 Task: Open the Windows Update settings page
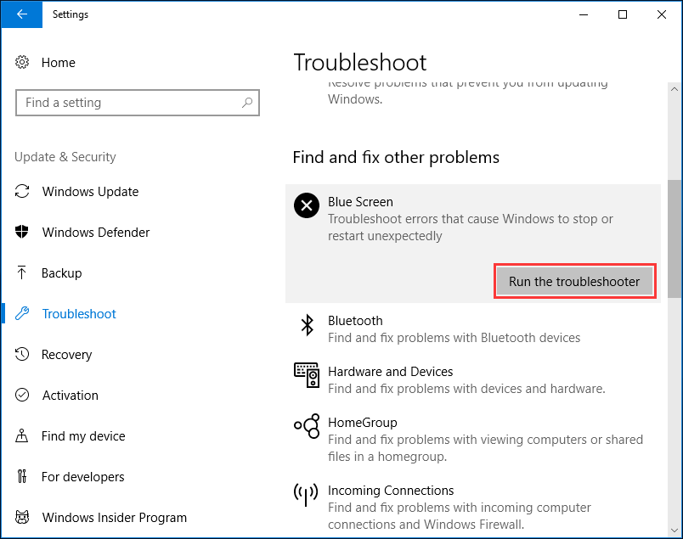click(90, 192)
